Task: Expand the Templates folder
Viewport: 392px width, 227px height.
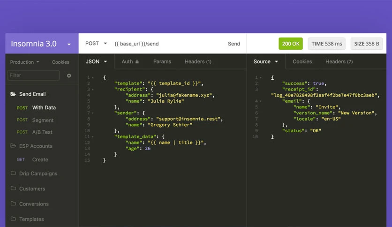Action: pyautogui.click(x=31, y=219)
